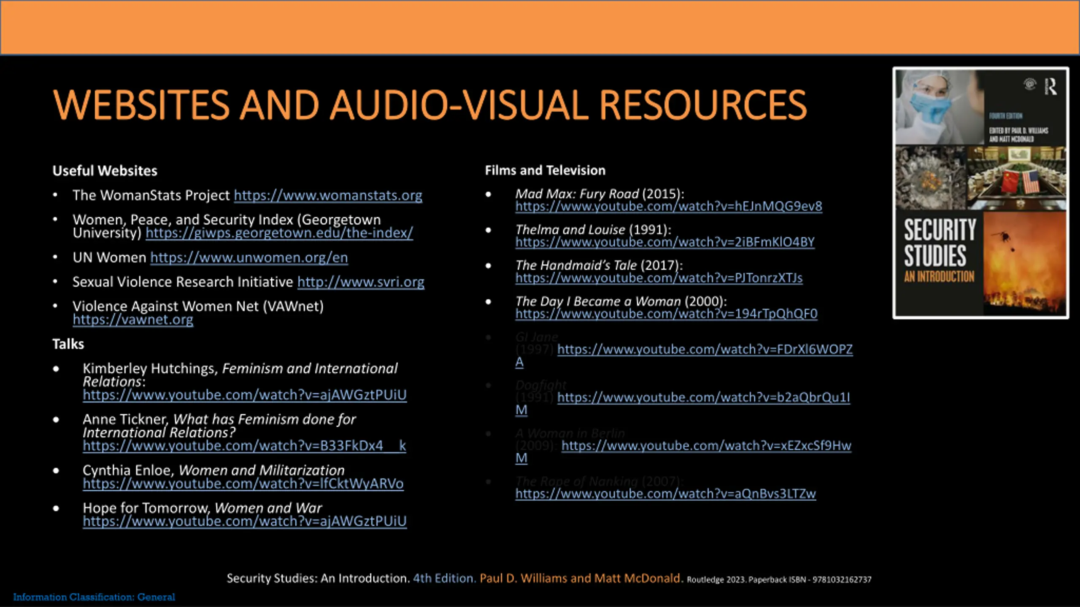Viewport: 1080px width, 607px height.
Task: Open The Handmaid's Tale YouTube link
Action: (x=659, y=278)
